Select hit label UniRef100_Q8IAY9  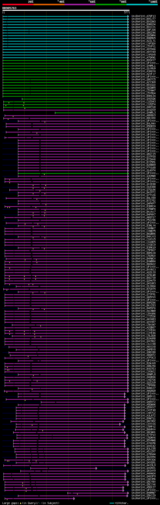143,471
